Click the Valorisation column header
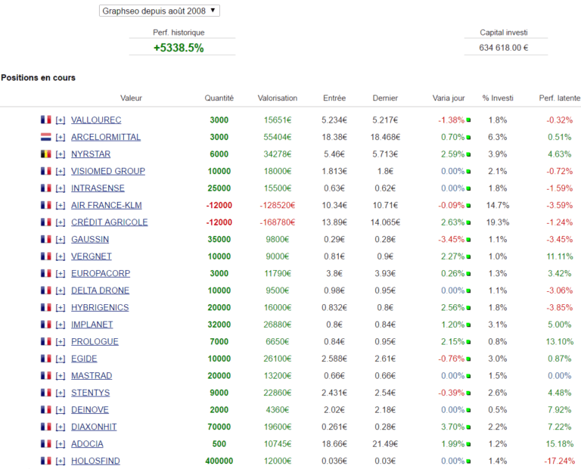The width and height of the screenshot is (581, 469). [x=277, y=98]
